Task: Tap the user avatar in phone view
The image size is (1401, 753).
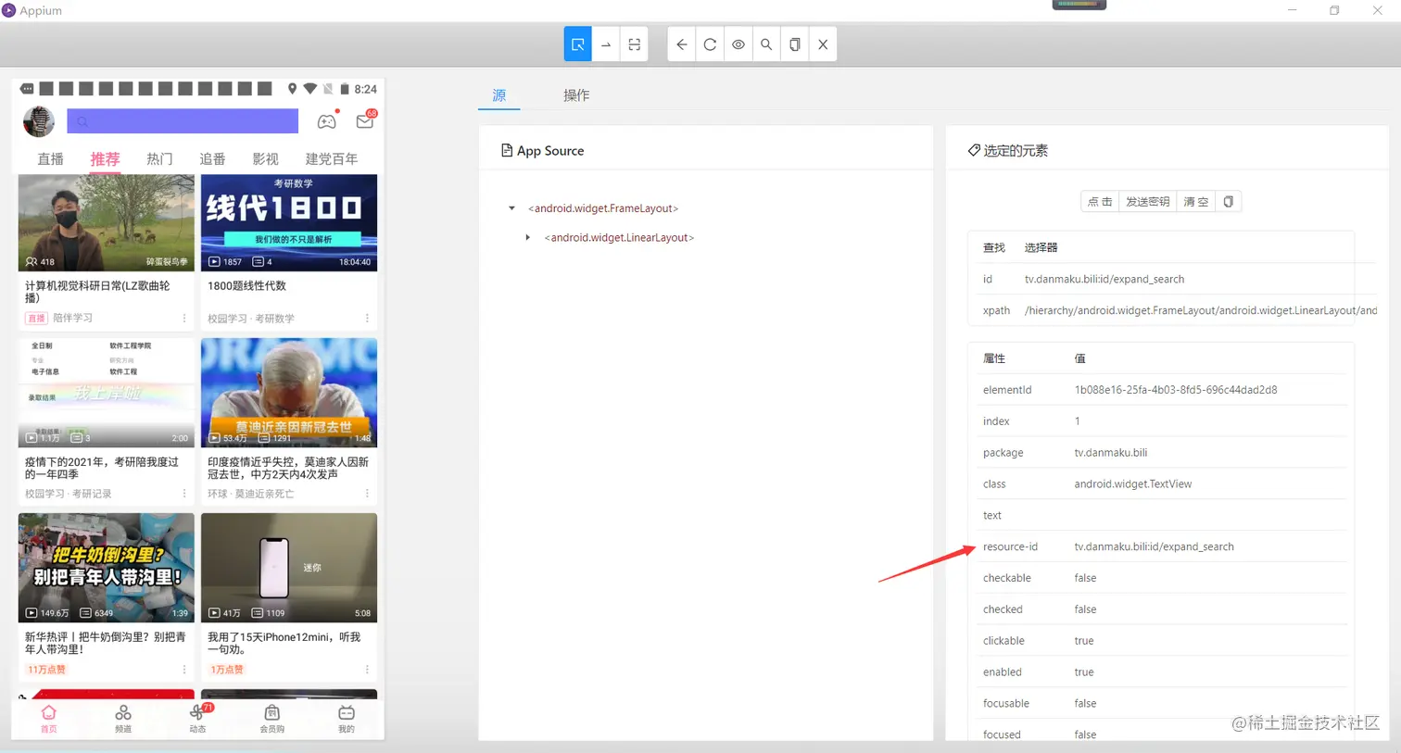Action: click(39, 121)
